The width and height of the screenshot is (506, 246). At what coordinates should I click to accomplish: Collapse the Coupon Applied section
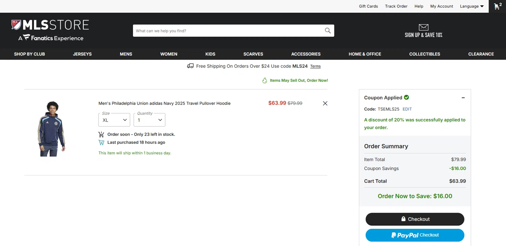463,98
